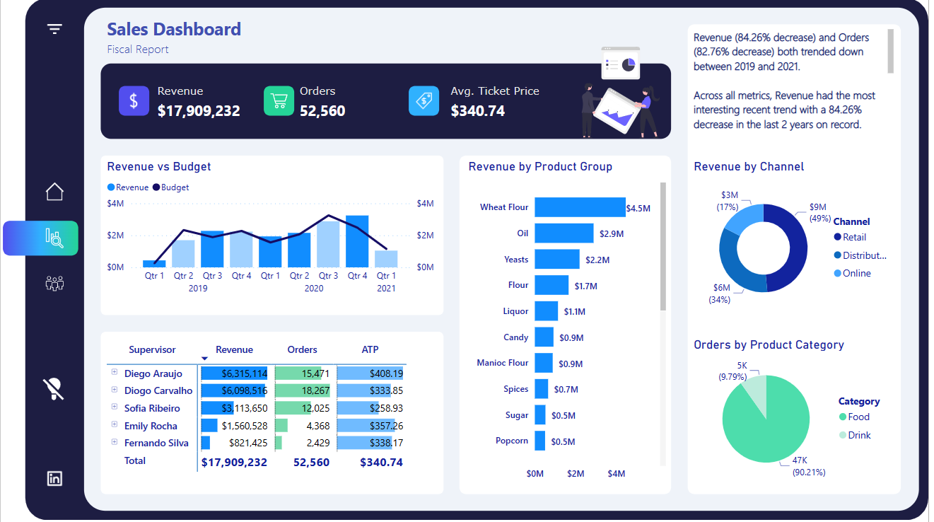Sort table by ATP column header
This screenshot has width=934, height=522.
coord(370,349)
